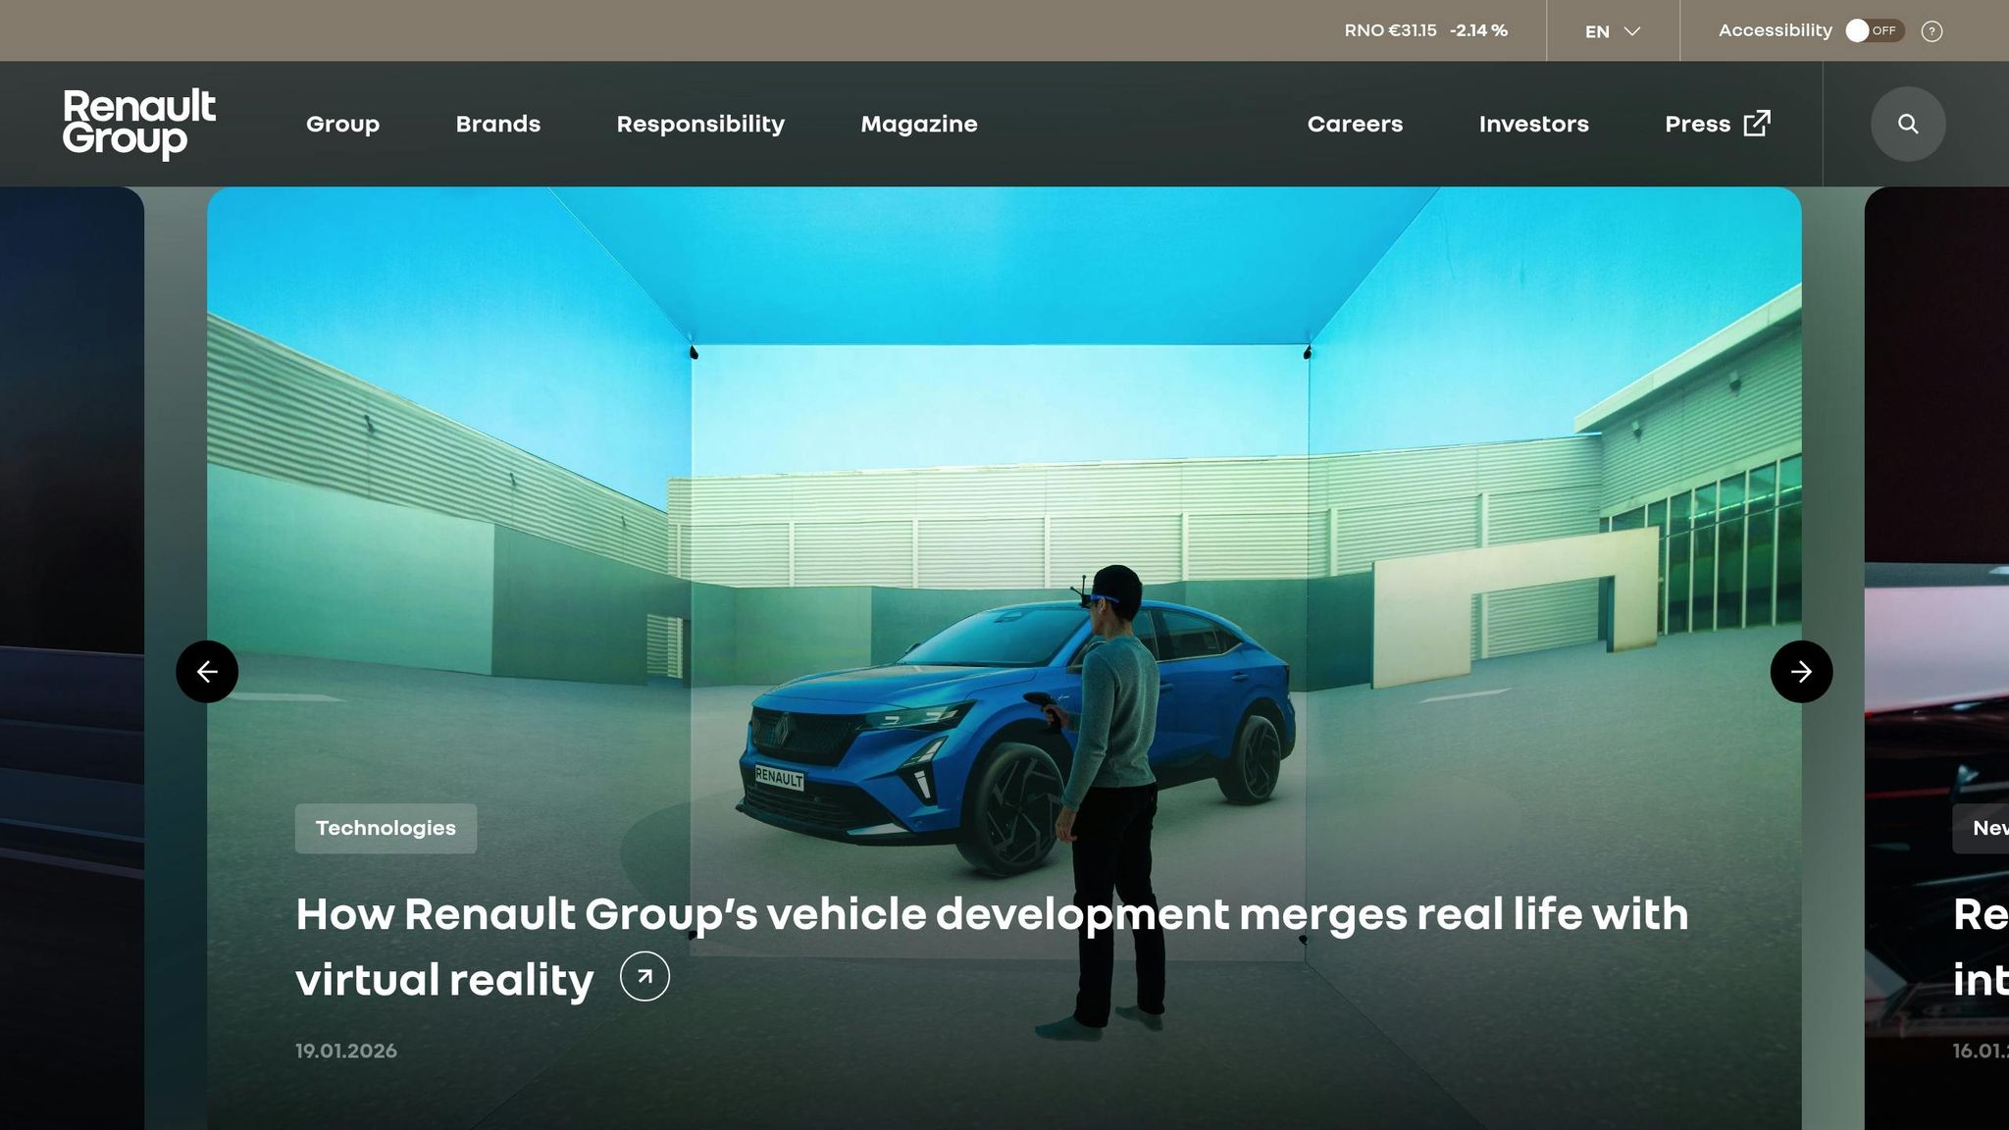Click the RNO stock price display

tap(1423, 30)
